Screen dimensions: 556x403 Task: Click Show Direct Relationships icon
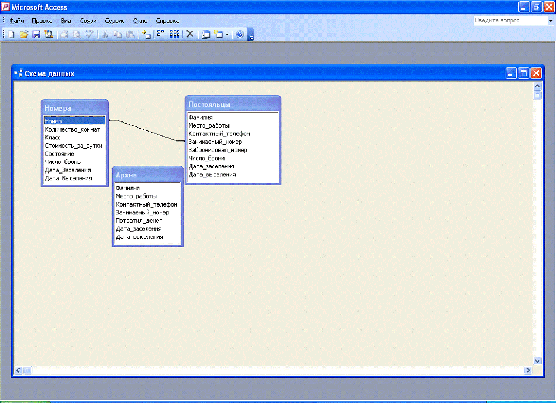pyautogui.click(x=161, y=34)
